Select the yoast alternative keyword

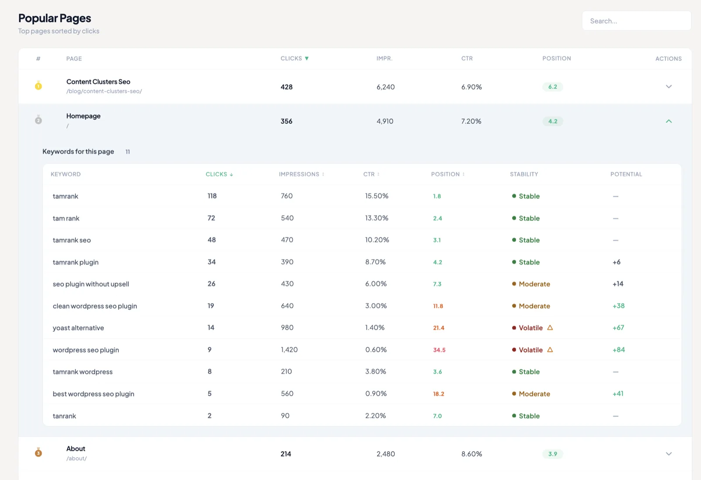[x=78, y=328]
